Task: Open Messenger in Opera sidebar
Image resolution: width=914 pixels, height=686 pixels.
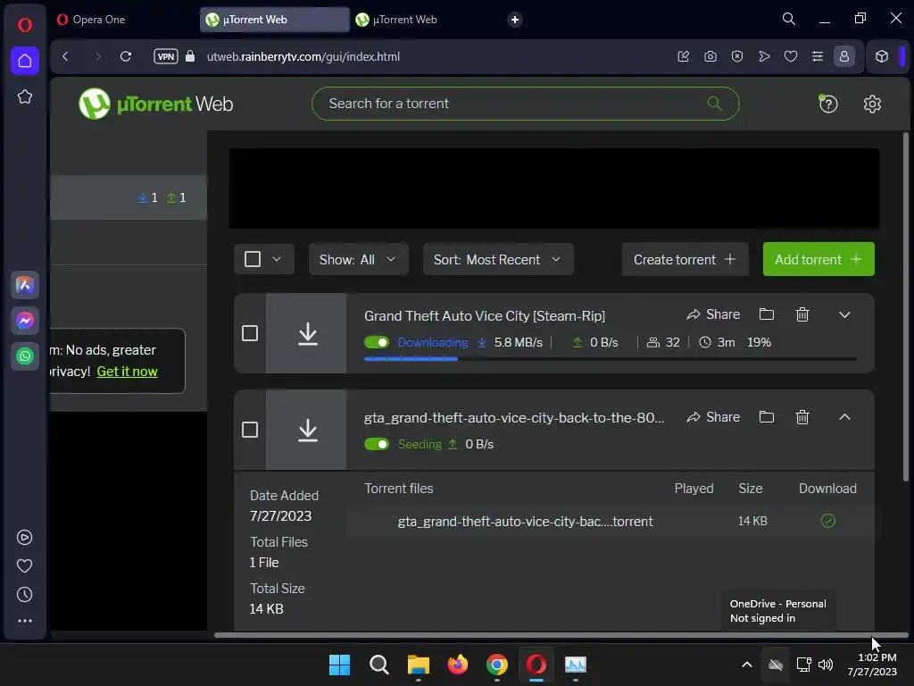Action: [x=24, y=321]
